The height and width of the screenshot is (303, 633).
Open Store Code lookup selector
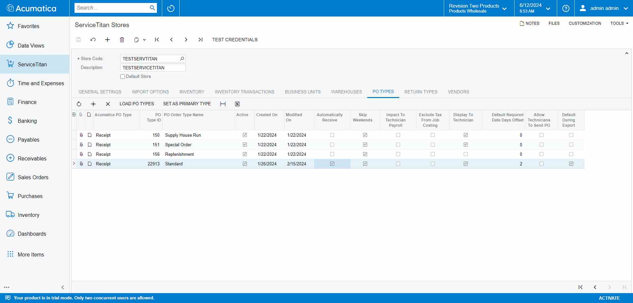coord(182,59)
